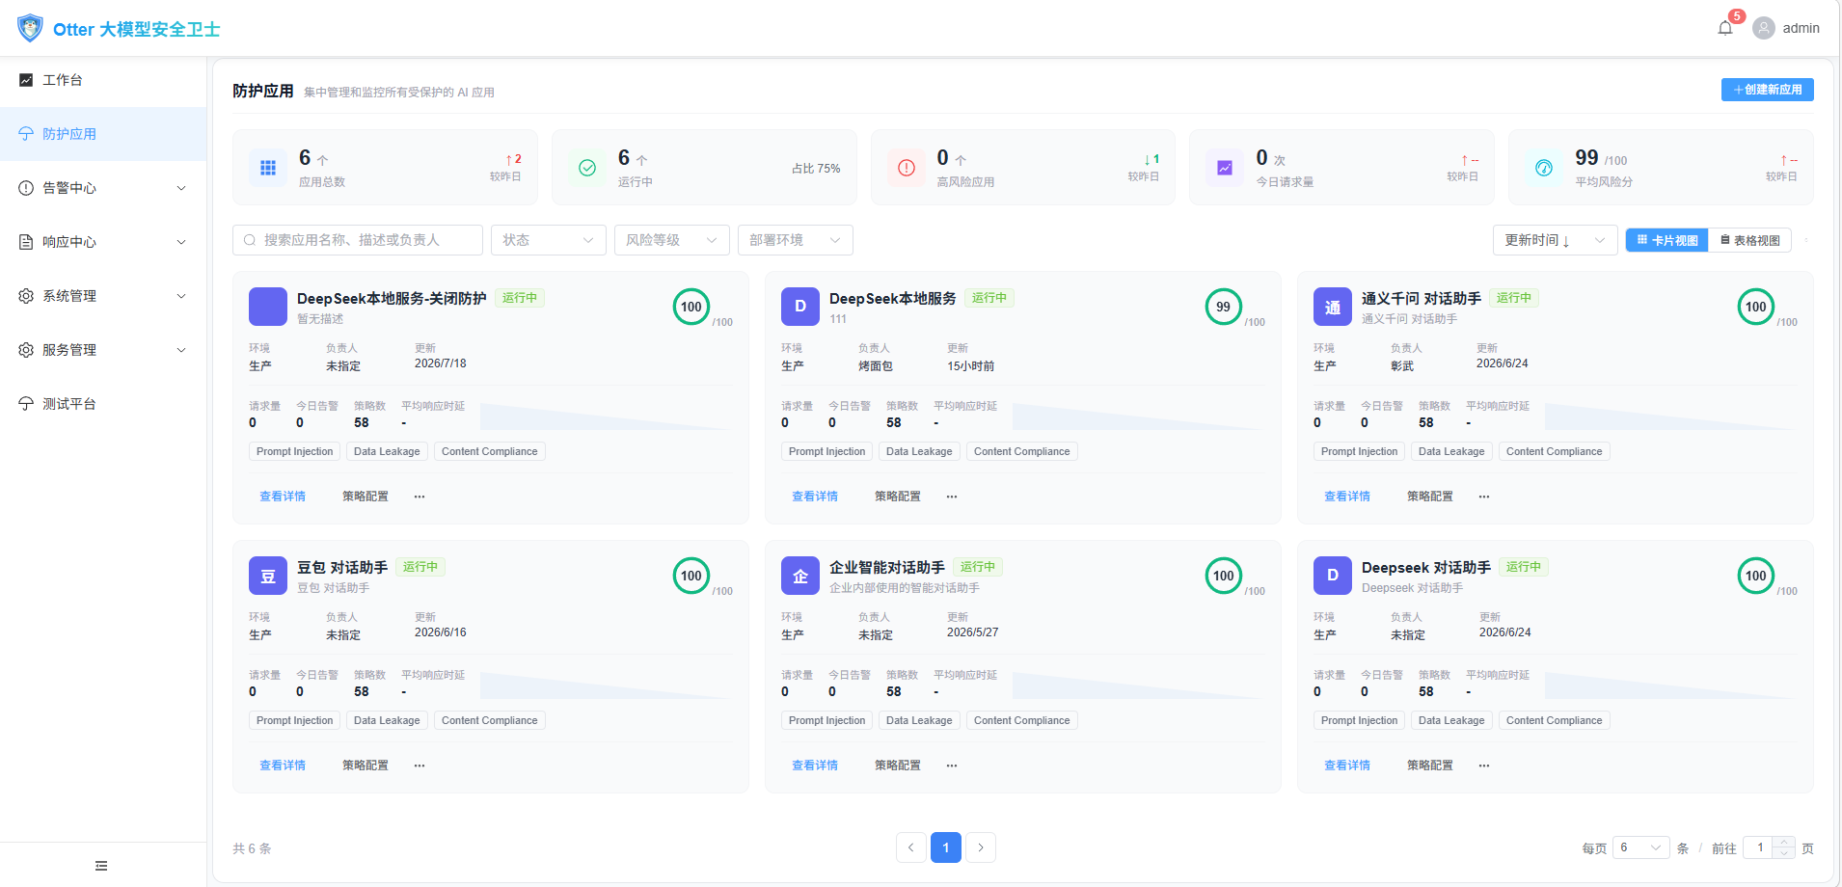Go to next page arrow

[x=981, y=847]
